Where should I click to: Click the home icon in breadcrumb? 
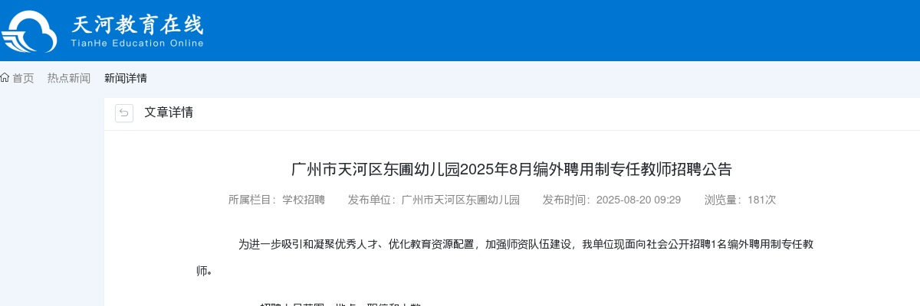point(5,78)
